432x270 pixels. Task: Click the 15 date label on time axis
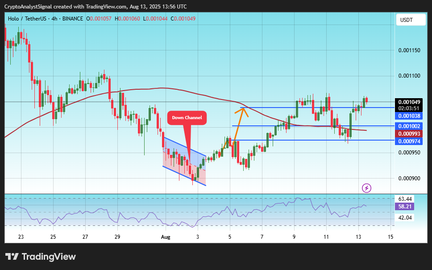coord(390,237)
